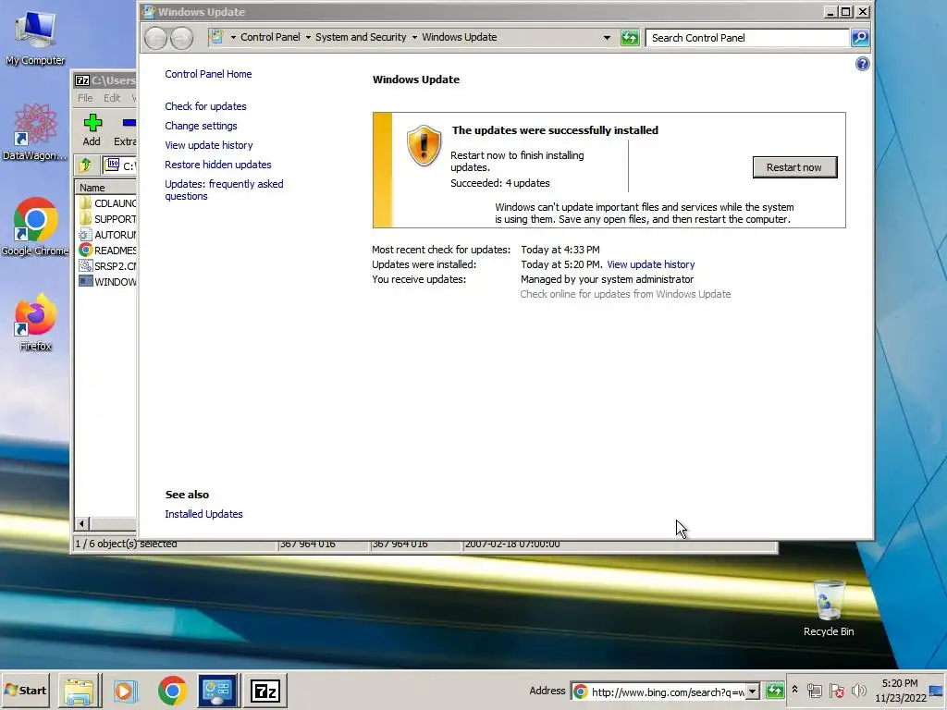Switch to Control Panel taskbar button
The height and width of the screenshot is (710, 947).
pos(218,691)
